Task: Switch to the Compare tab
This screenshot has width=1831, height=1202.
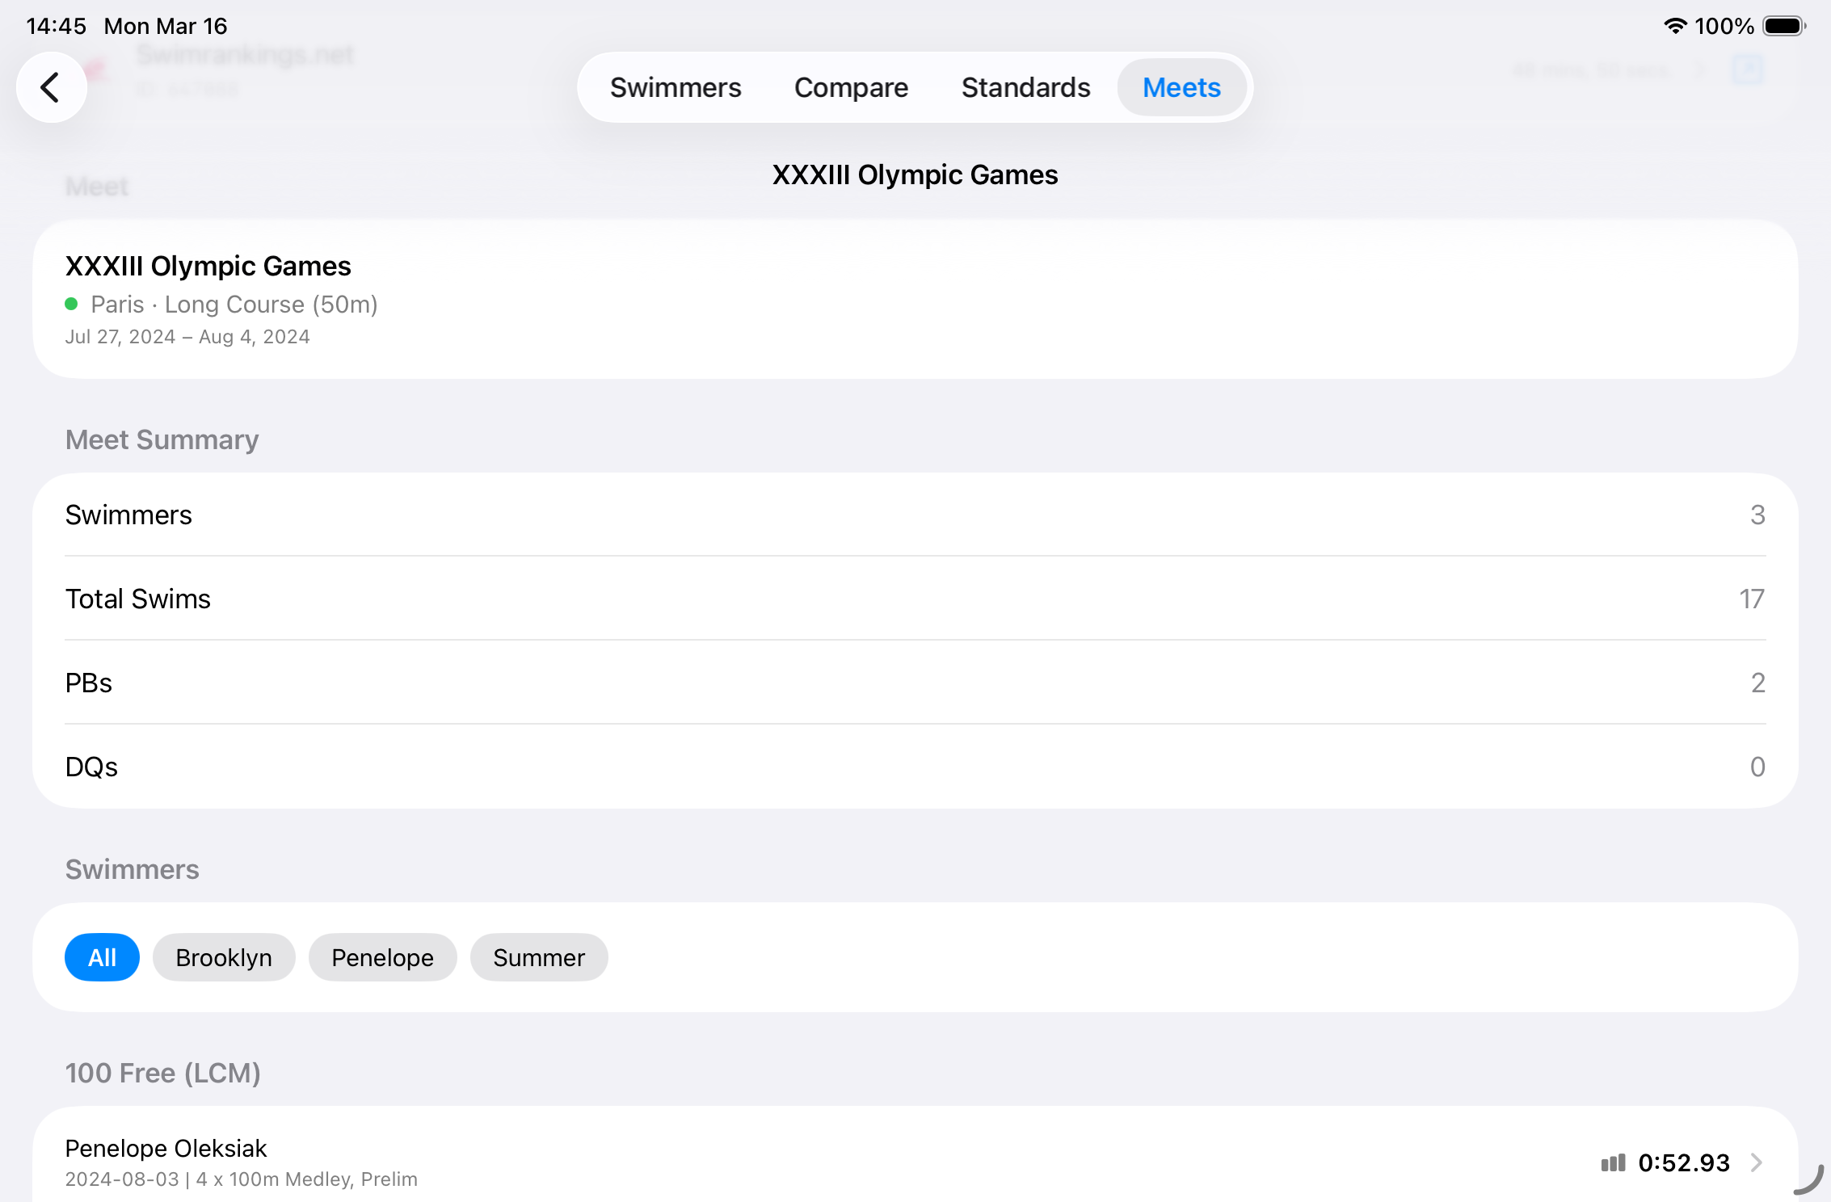Action: click(x=851, y=87)
